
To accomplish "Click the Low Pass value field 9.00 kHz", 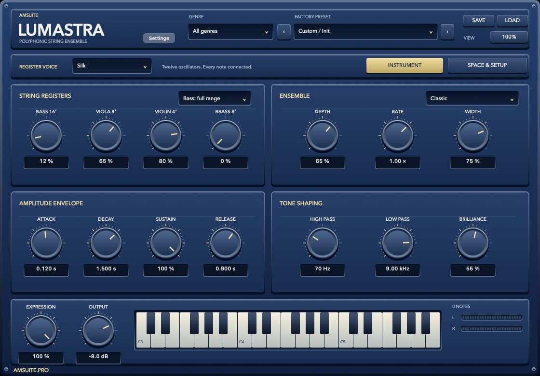I will [x=397, y=269].
